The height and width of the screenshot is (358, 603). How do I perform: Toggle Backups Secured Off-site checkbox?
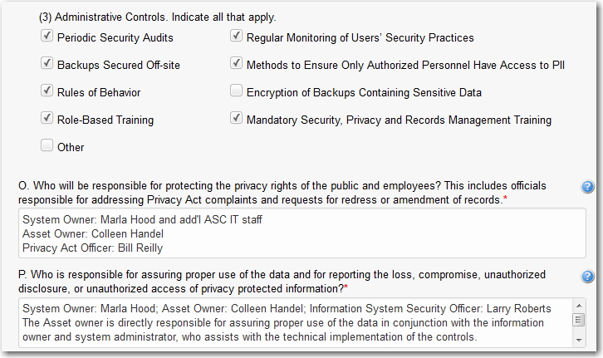[47, 64]
